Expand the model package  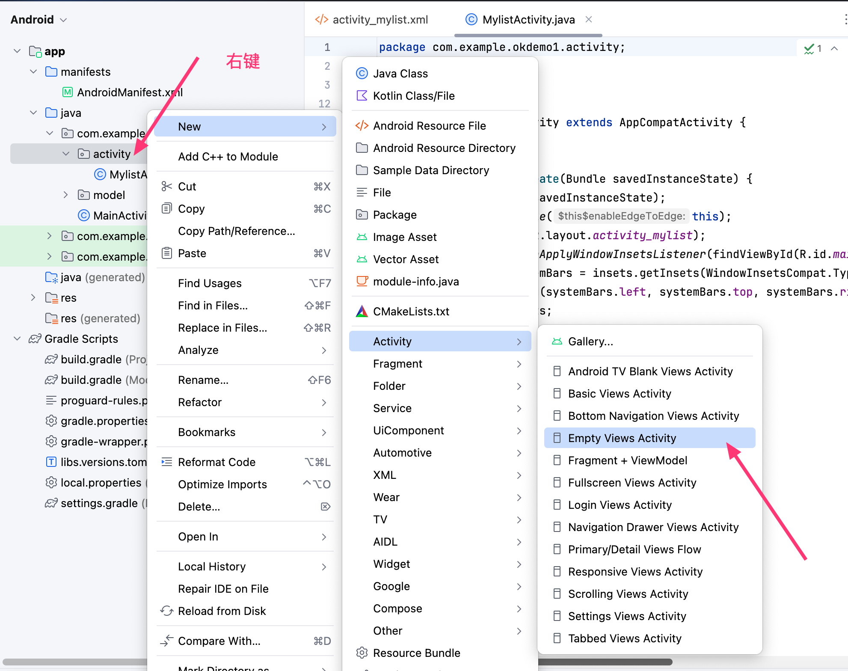65,195
